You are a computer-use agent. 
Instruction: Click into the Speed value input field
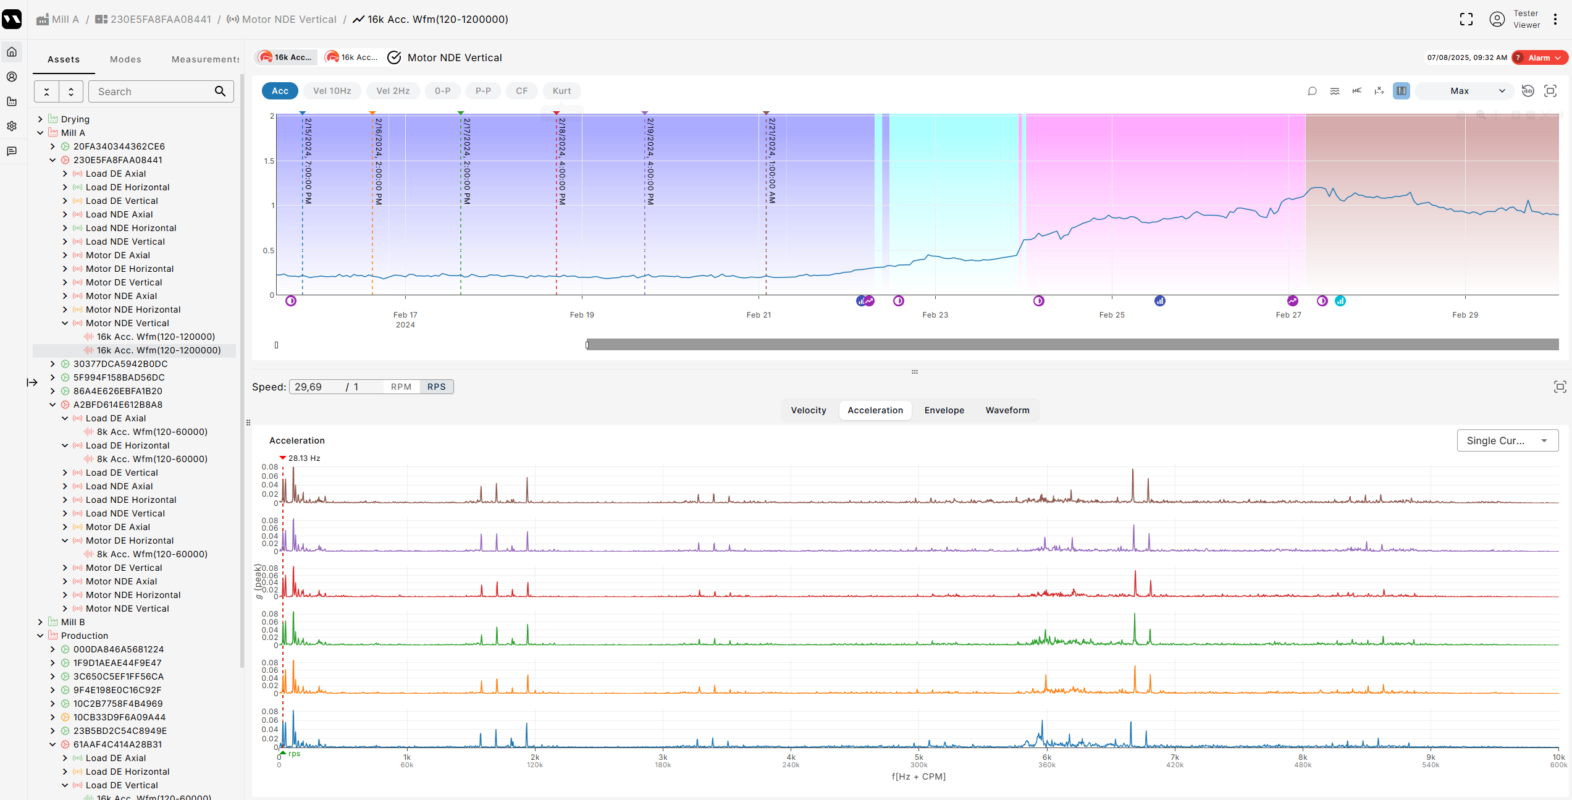pos(315,387)
